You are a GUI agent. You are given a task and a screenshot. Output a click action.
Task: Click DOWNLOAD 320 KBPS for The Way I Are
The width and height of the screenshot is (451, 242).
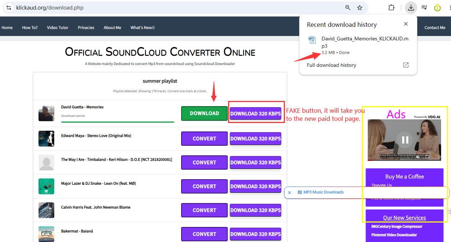(x=256, y=162)
